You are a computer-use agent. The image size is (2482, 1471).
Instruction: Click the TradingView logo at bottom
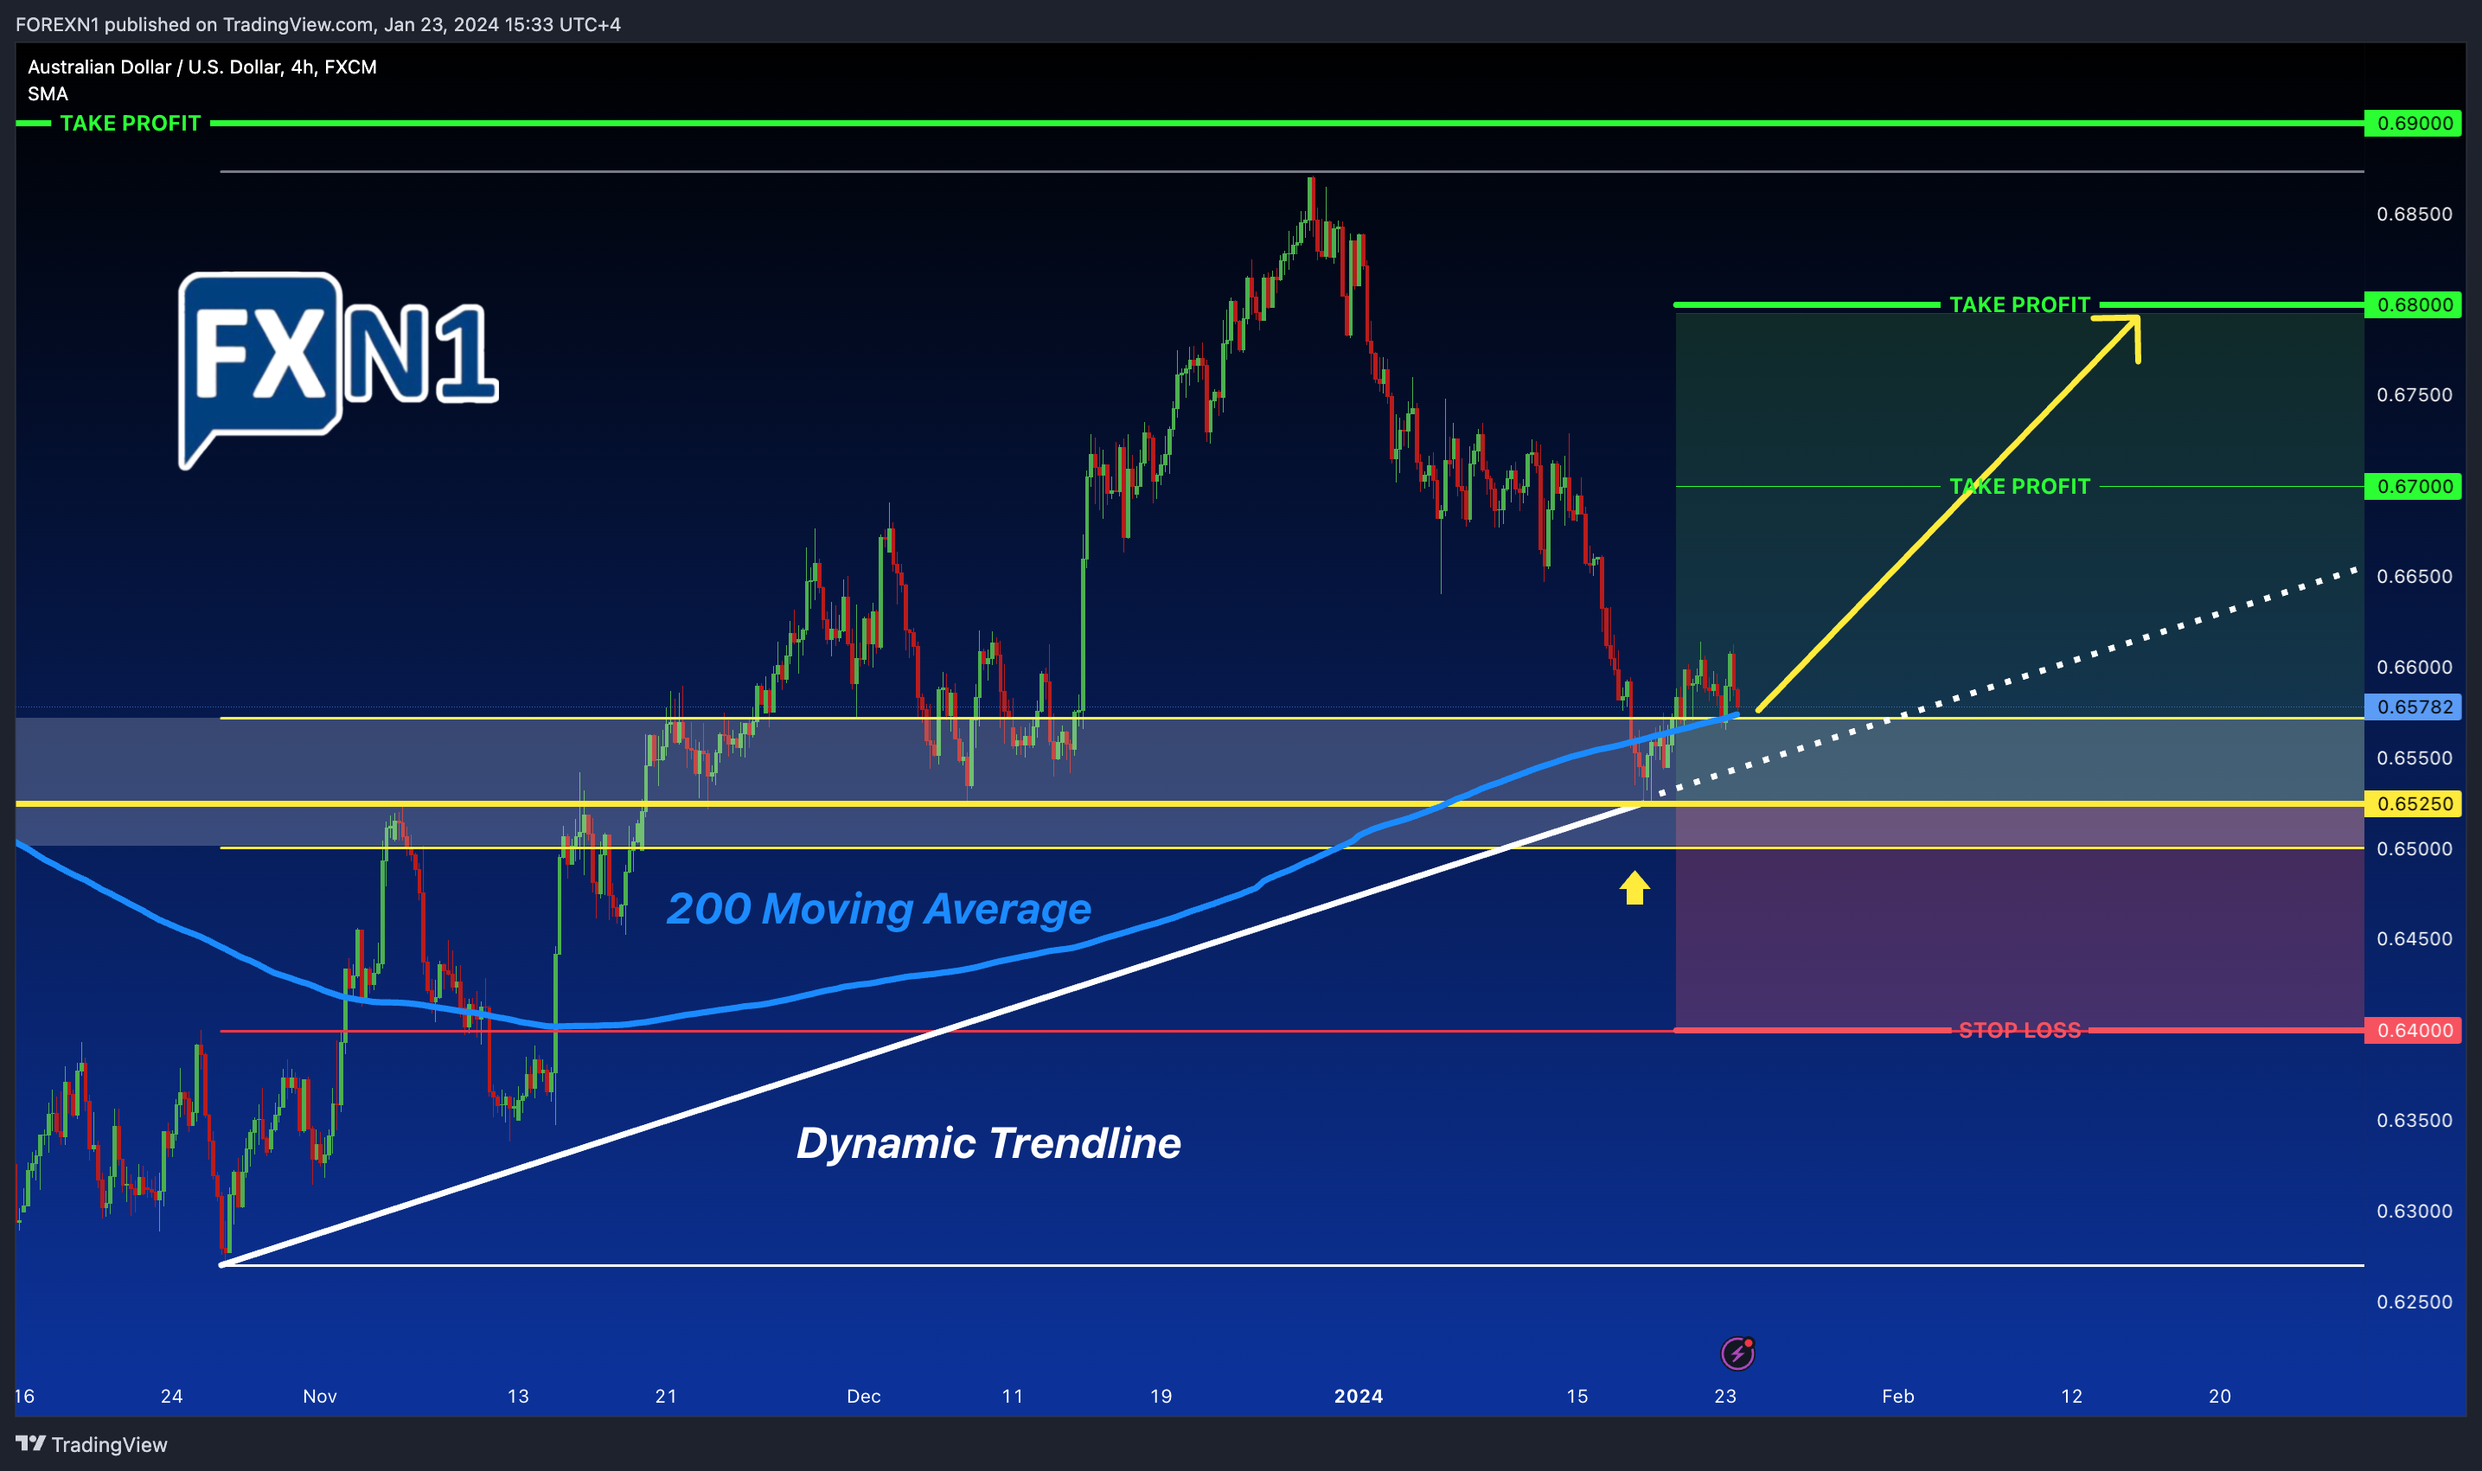[x=91, y=1444]
